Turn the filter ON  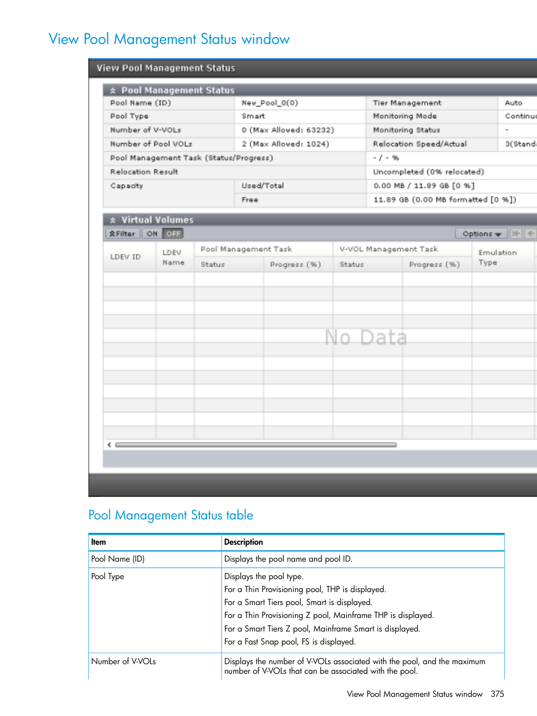click(x=152, y=234)
